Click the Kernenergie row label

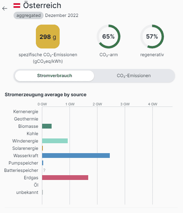coord(26,112)
